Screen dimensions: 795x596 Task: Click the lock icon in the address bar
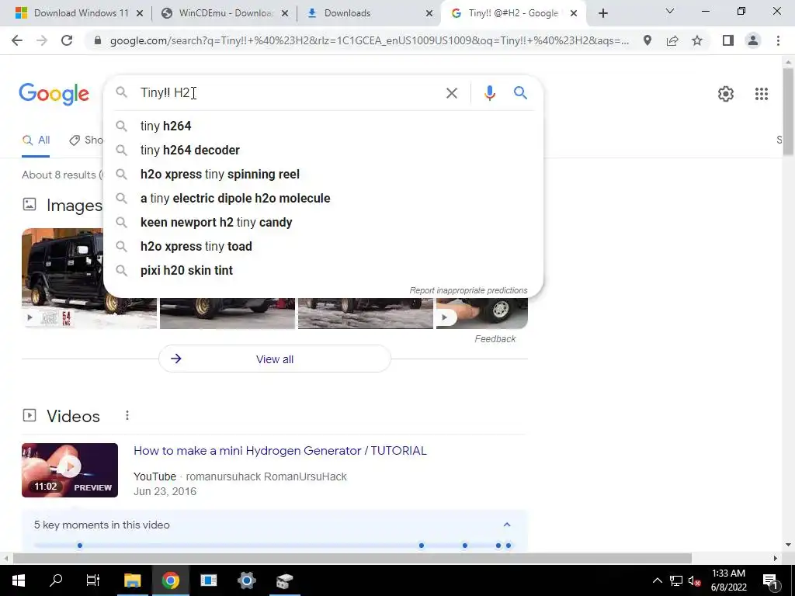coord(98,40)
